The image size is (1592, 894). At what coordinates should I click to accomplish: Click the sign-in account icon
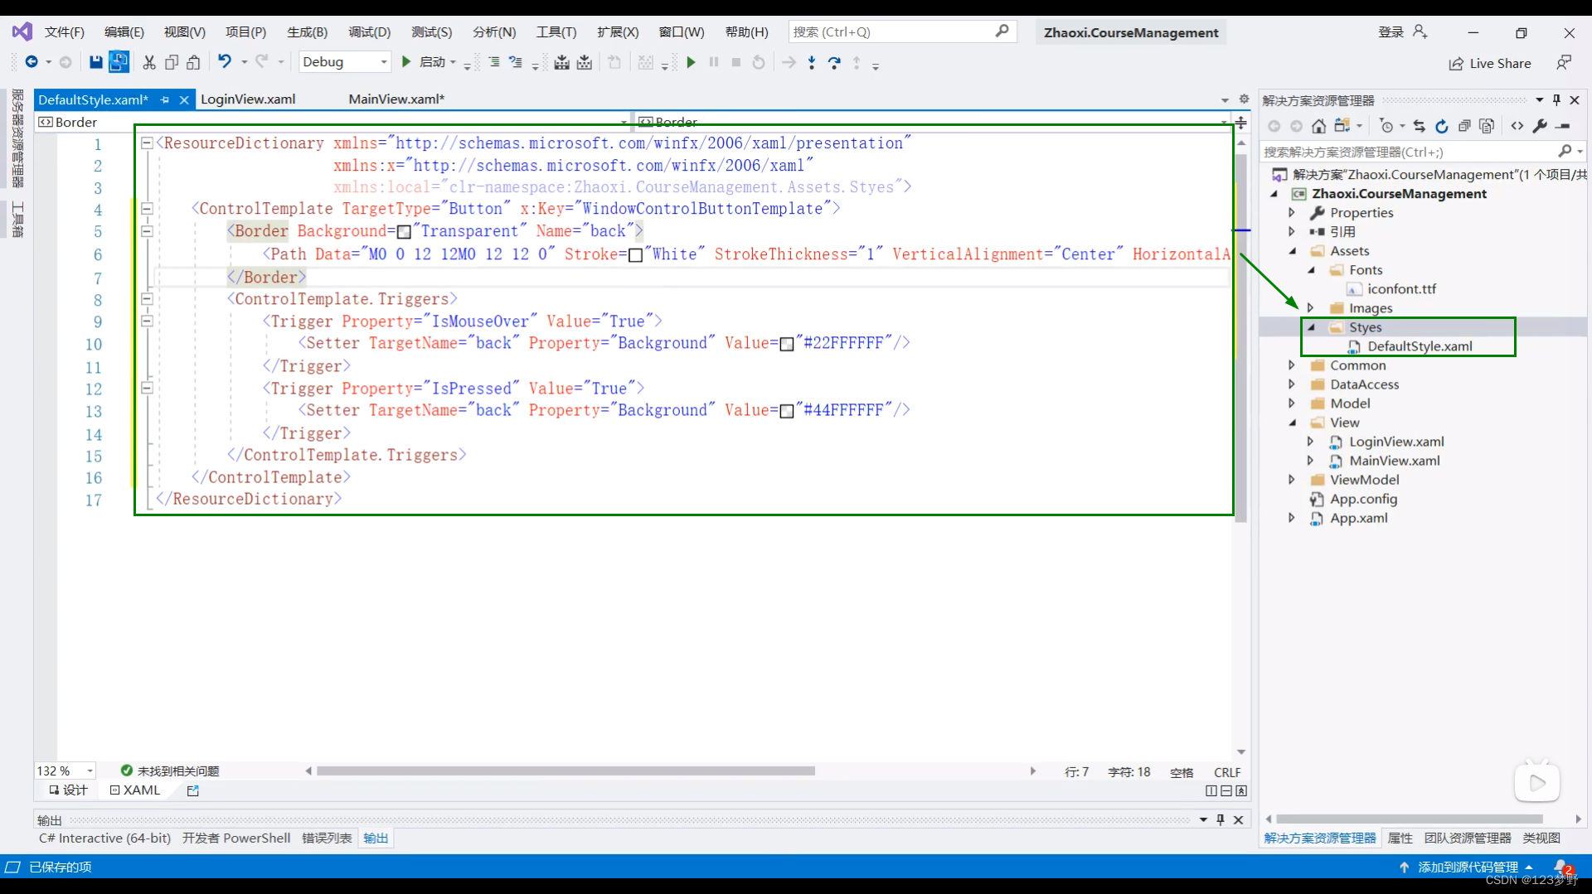[1420, 31]
